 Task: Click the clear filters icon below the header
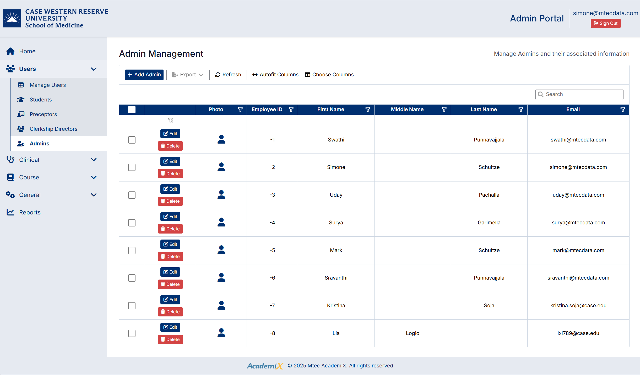[x=170, y=120]
